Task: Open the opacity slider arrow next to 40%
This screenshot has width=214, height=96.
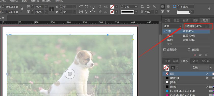Action: (x=207, y=26)
